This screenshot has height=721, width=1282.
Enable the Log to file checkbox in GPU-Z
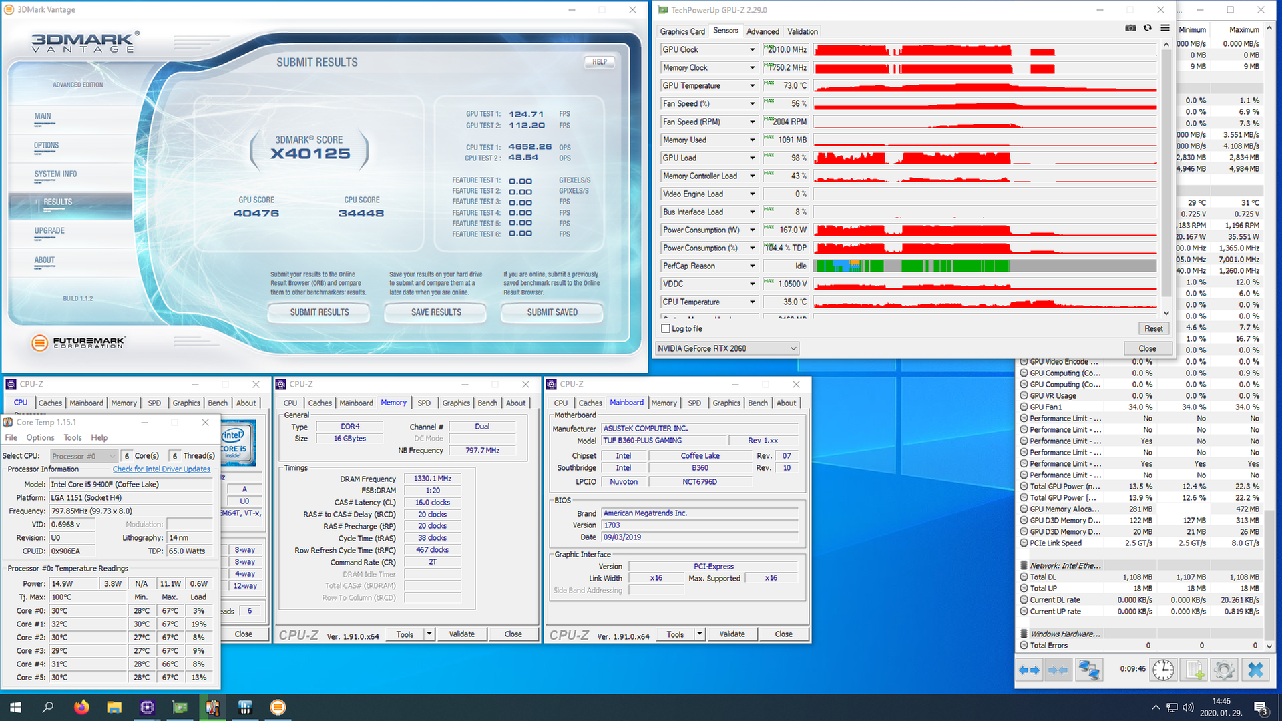665,329
